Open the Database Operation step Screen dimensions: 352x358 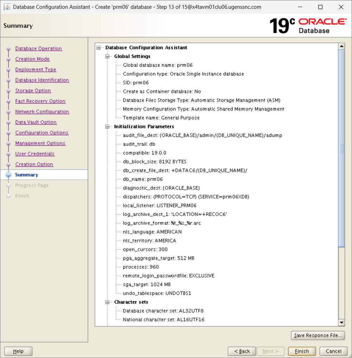click(38, 48)
